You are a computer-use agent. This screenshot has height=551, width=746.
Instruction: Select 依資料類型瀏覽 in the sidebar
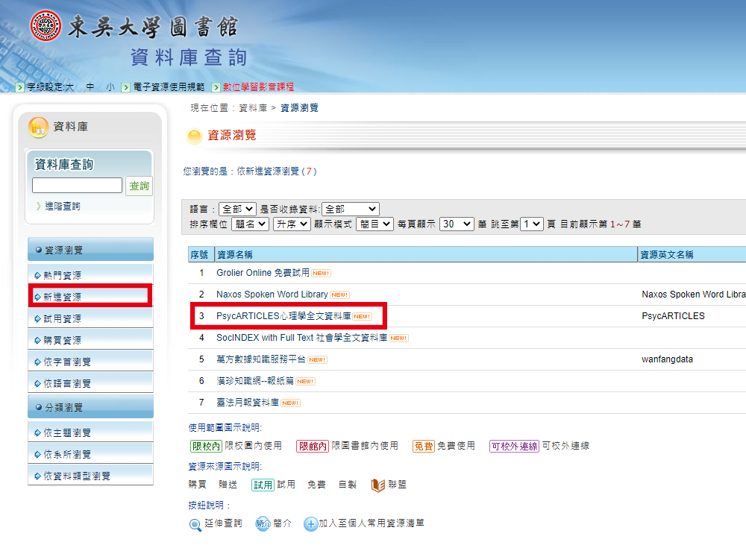90,476
